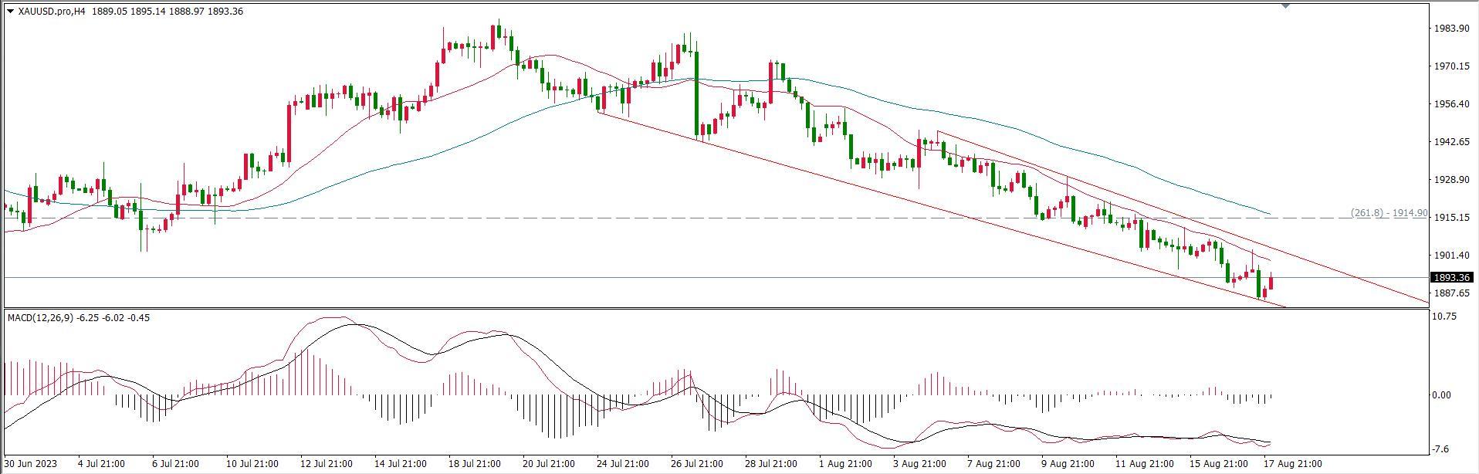Click the last red candle on the chart

tap(1271, 282)
